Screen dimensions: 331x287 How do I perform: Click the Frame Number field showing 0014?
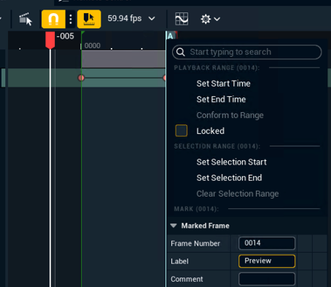coord(267,243)
